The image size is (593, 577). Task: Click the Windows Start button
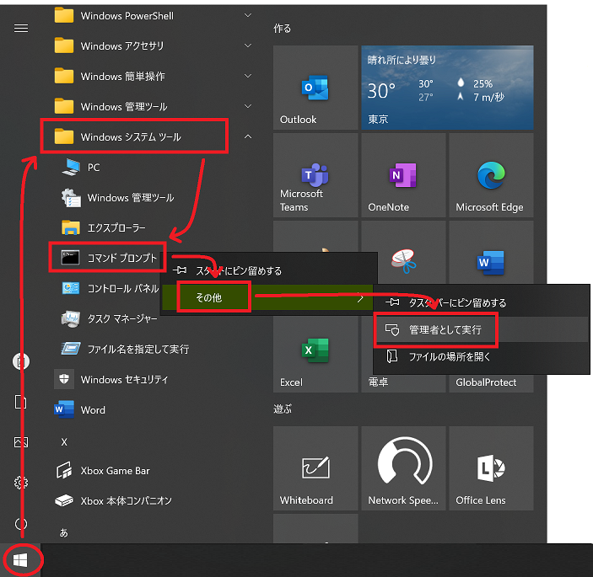click(20, 560)
